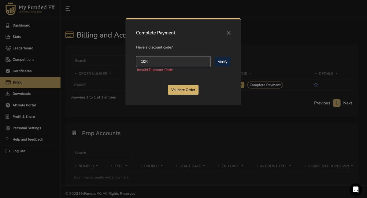Sort prop accounts by NUMBER column

coord(86,166)
